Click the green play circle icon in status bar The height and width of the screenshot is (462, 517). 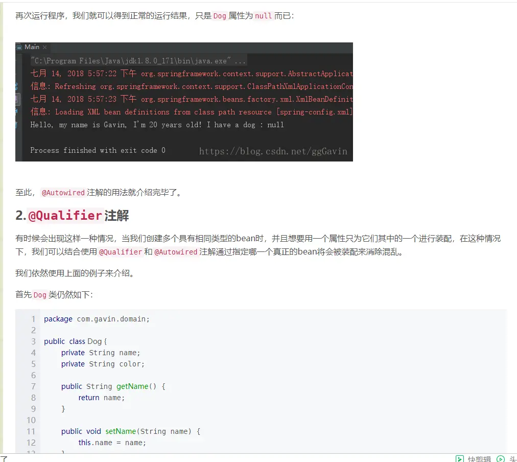501,459
